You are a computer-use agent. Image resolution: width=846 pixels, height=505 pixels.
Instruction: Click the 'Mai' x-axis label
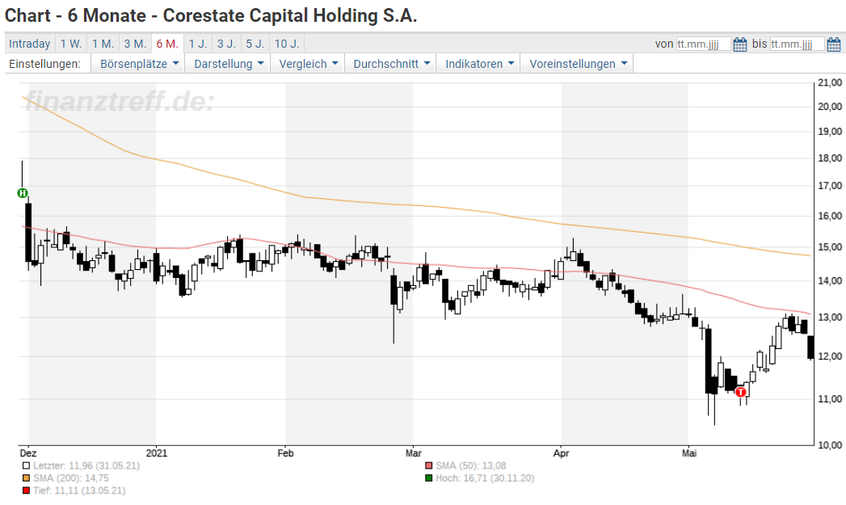[x=689, y=453]
